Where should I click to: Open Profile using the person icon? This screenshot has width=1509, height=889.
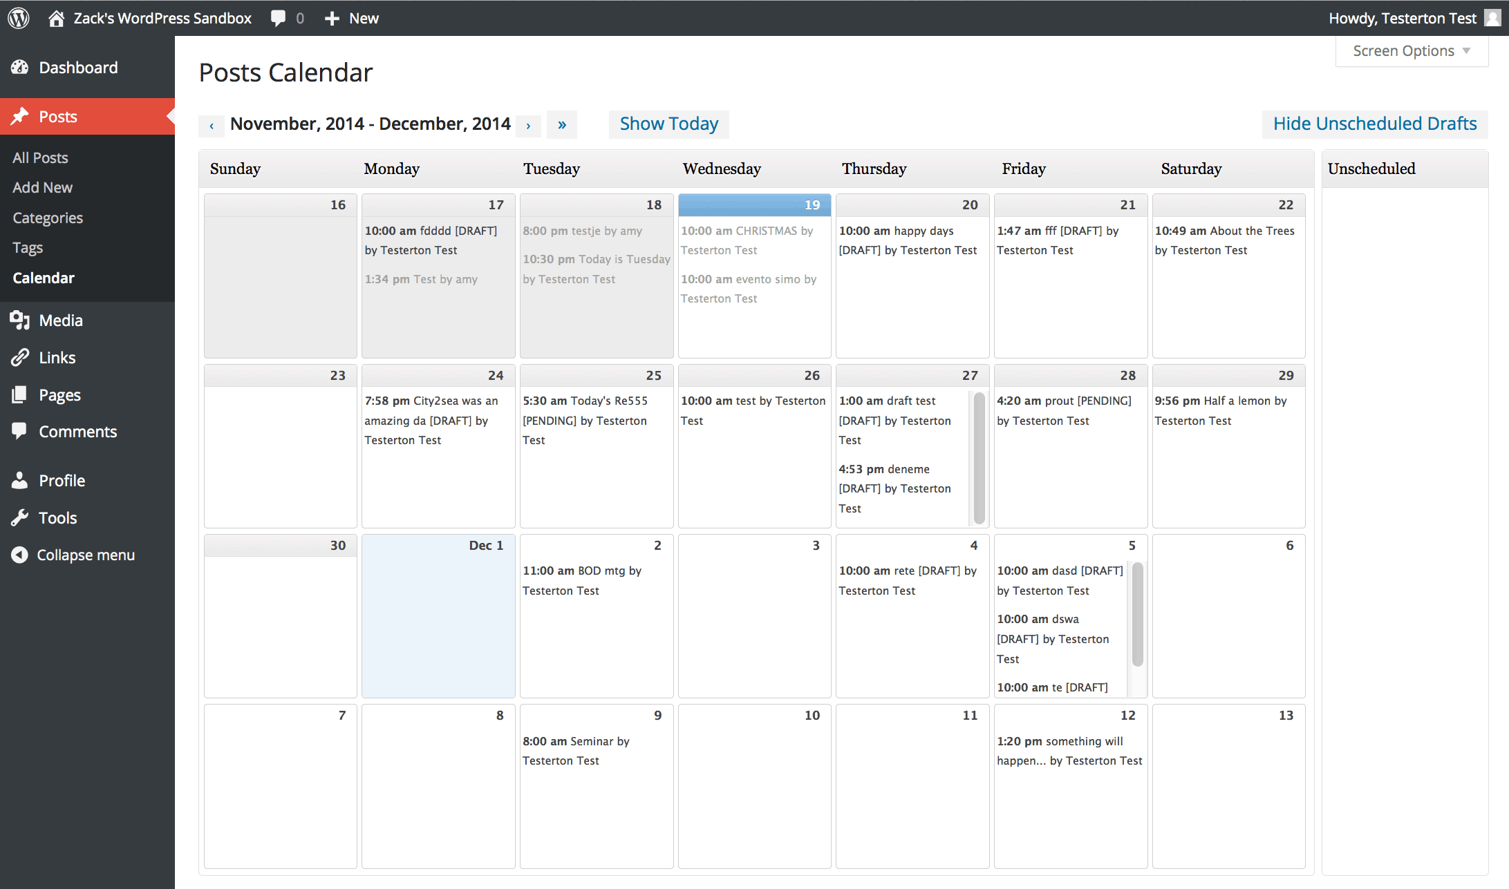[21, 480]
